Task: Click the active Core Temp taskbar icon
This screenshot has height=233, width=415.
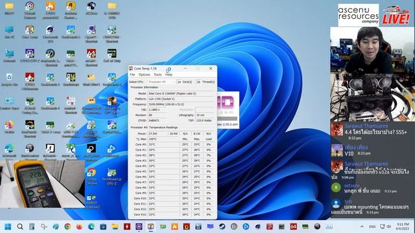Action: click(150, 227)
